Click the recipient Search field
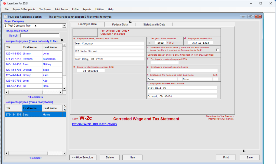 pyautogui.click(x=40, y=36)
